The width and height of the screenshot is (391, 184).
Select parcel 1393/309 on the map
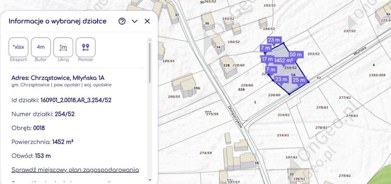[377, 75]
